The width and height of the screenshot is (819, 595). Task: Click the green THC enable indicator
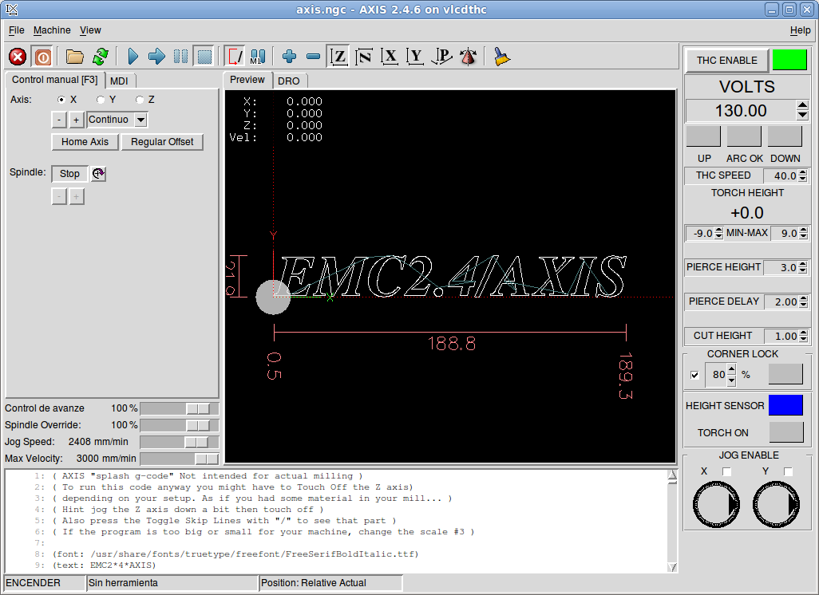coord(789,60)
